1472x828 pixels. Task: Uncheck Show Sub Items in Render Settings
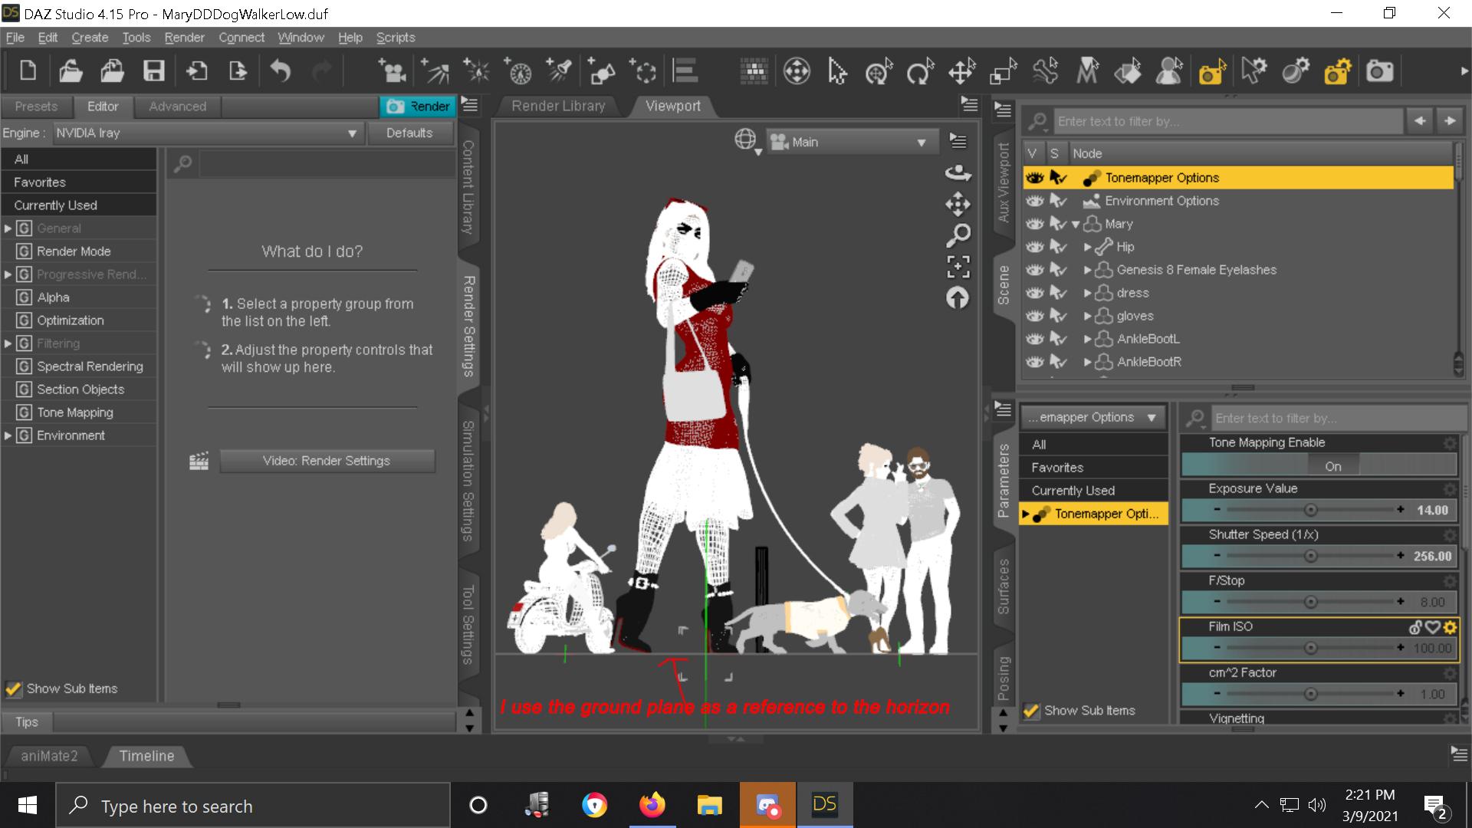pos(13,688)
